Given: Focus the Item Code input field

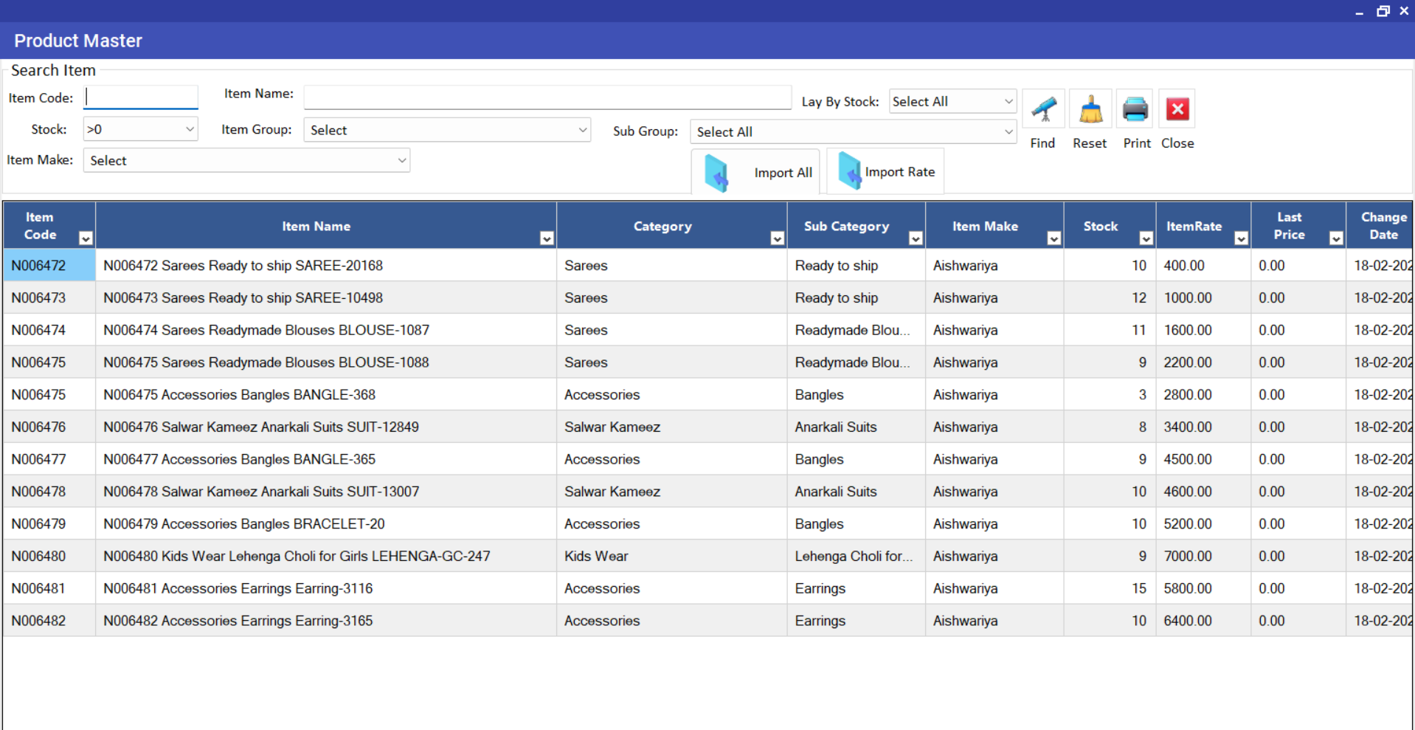Looking at the screenshot, I should [x=141, y=97].
